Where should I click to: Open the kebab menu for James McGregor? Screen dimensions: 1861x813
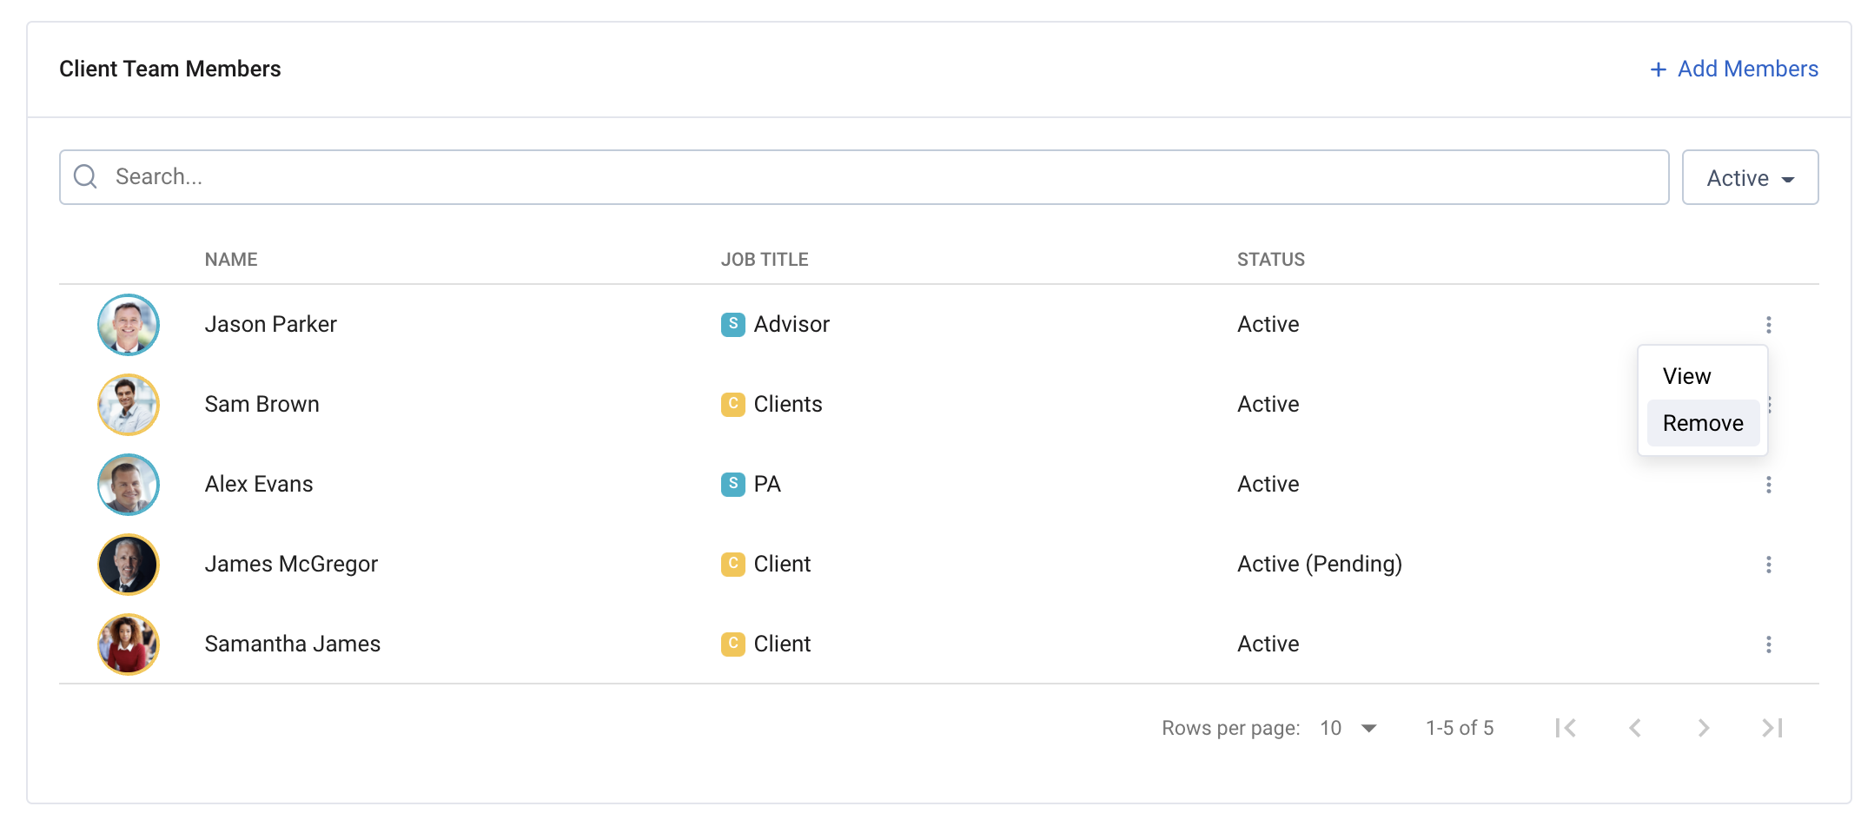pos(1769,564)
